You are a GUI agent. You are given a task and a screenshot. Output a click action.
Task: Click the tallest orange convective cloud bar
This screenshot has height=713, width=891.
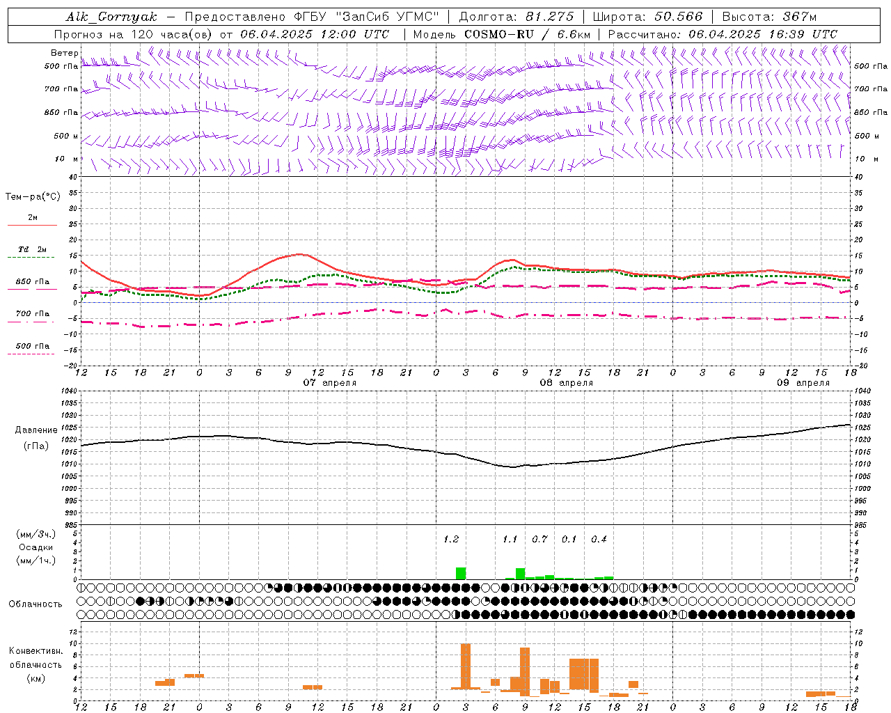coord(466,666)
